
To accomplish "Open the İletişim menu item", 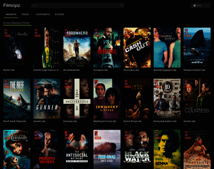I will click(x=59, y=14).
